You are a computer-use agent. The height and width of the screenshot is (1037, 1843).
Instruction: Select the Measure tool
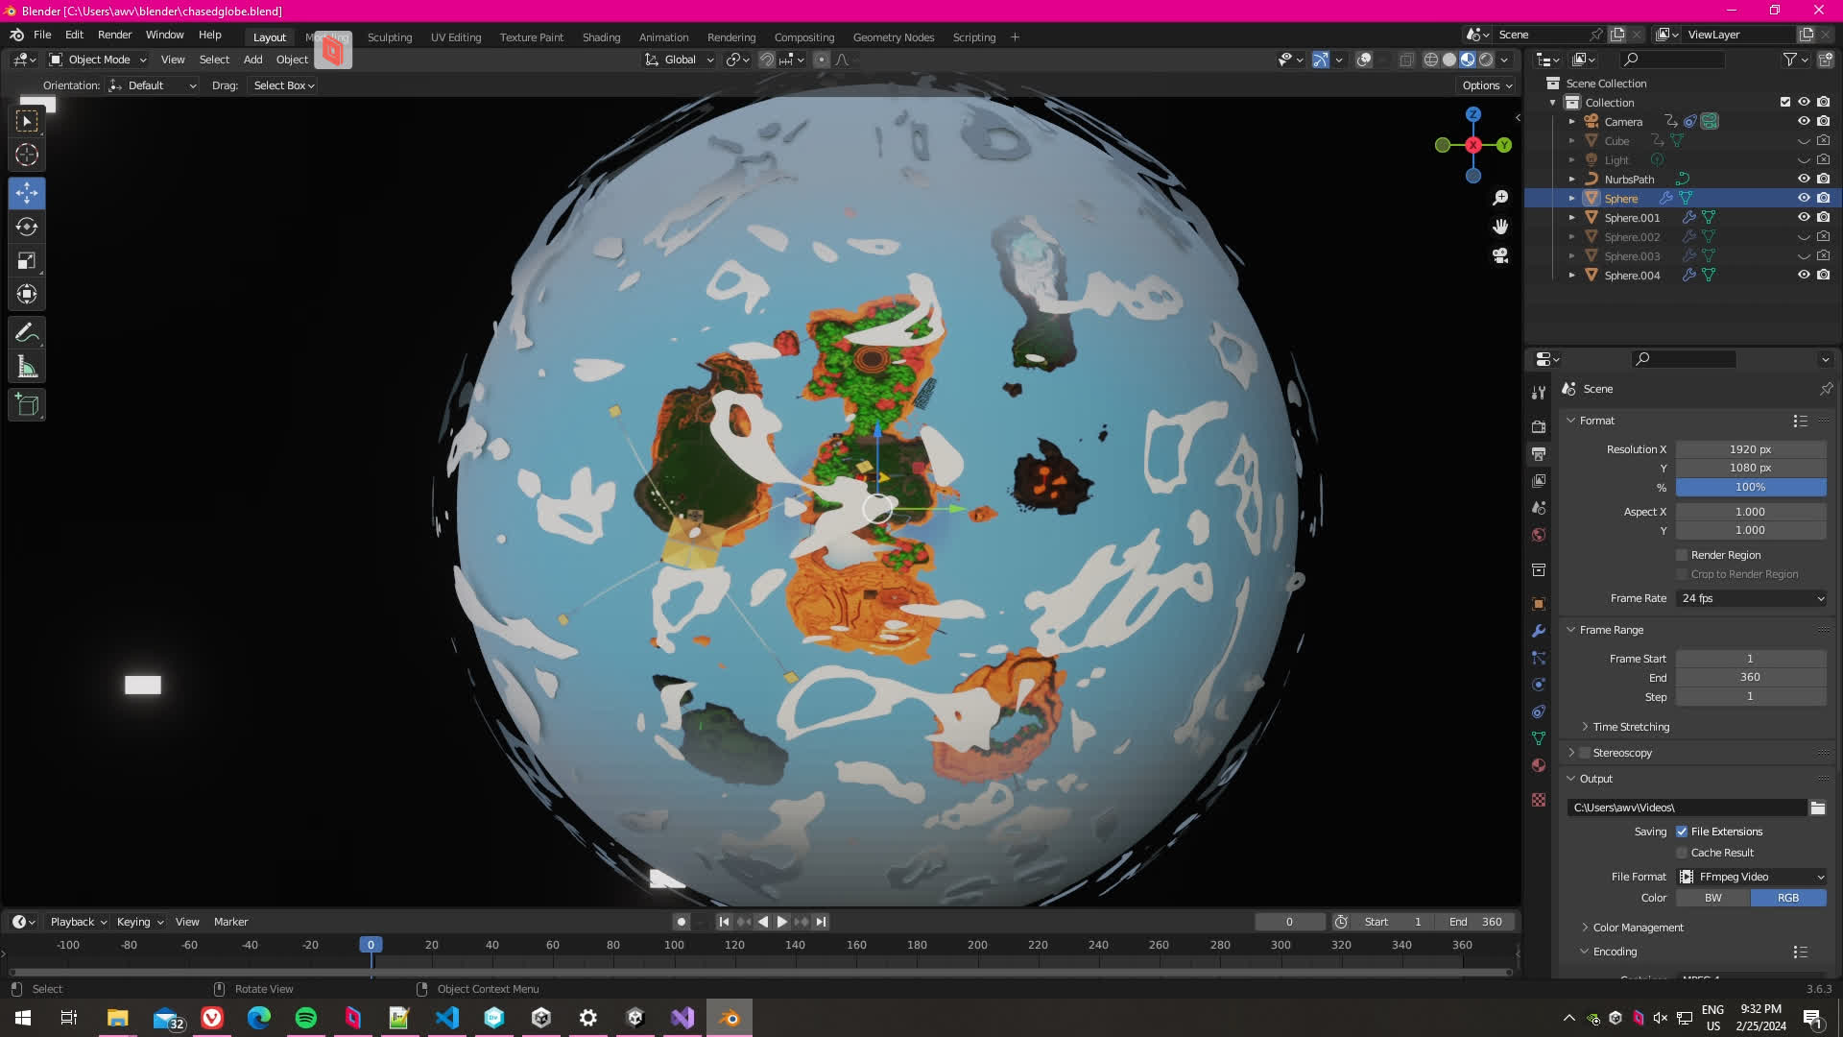pyautogui.click(x=27, y=368)
